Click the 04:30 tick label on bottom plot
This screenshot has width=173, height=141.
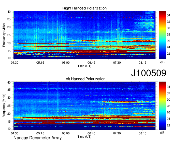pyautogui.click(x=15, y=133)
